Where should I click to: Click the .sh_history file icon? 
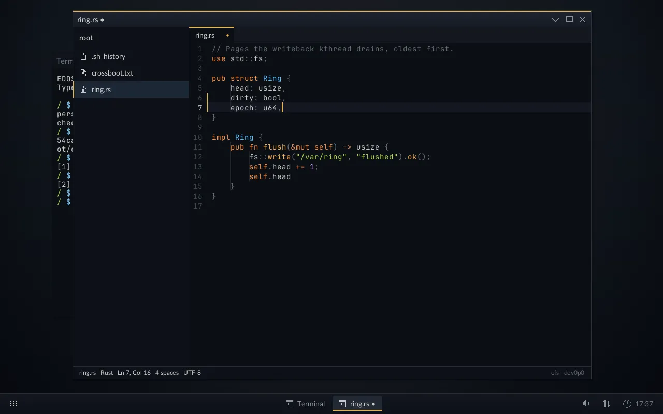[83, 56]
